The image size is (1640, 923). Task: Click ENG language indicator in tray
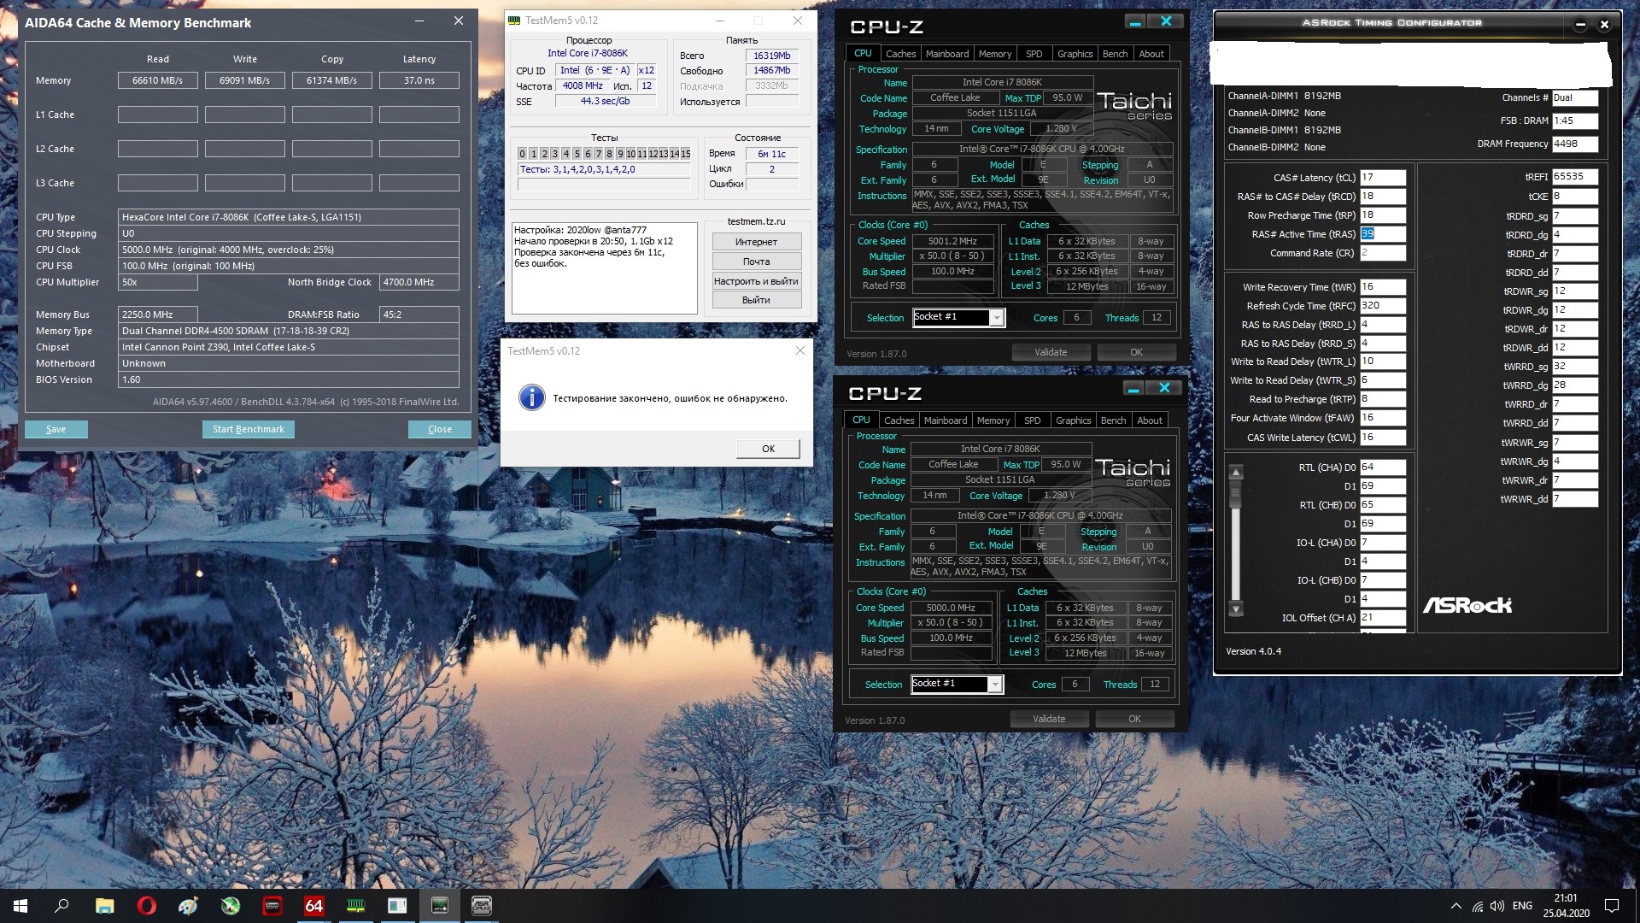(1522, 906)
